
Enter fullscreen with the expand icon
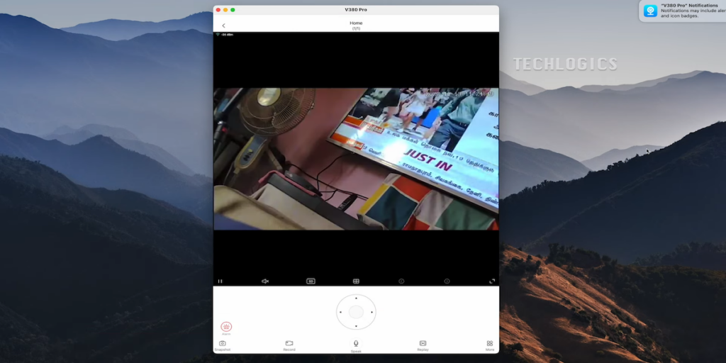click(x=492, y=281)
